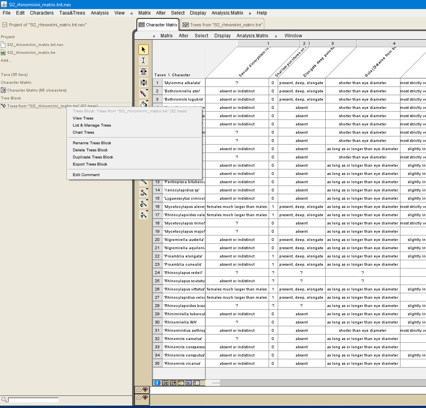This screenshot has height=408, width=426.
Task: Click the project search input field
Action: (33, 400)
